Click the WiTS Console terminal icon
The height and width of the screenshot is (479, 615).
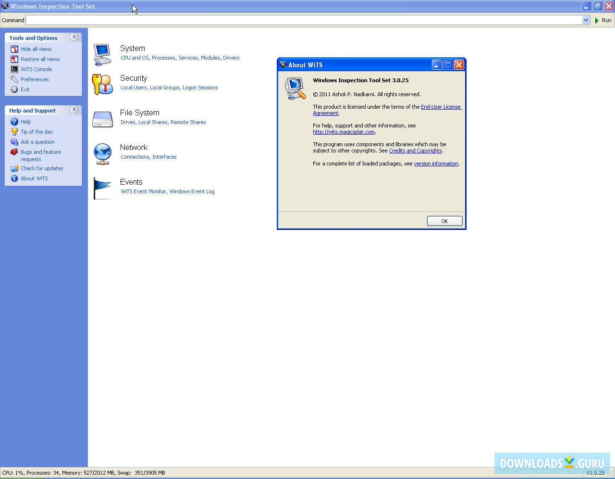14,69
